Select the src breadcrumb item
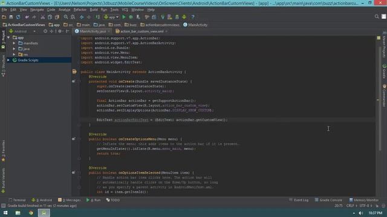The height and width of the screenshot is (217, 387). tap(68, 25)
